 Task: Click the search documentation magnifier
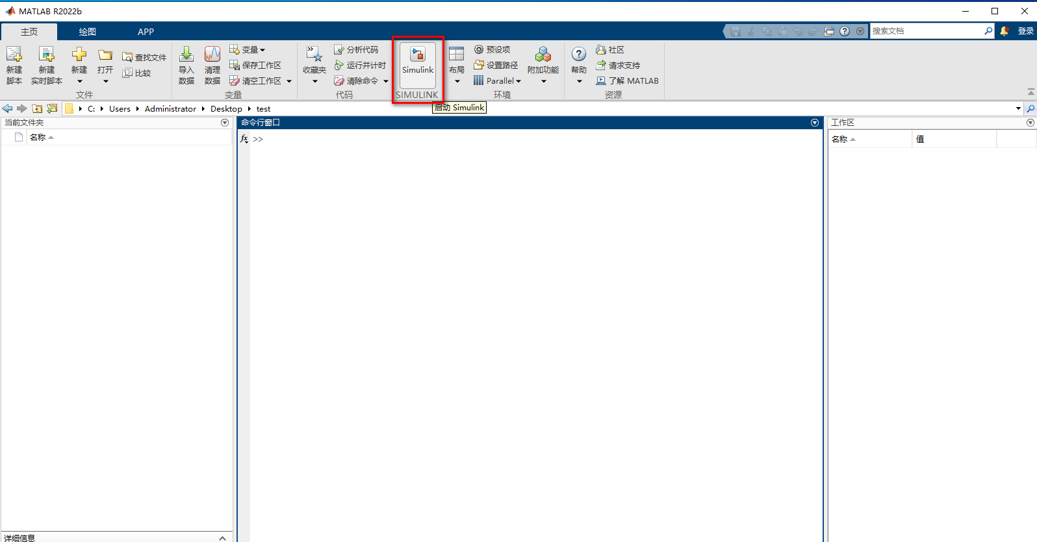pyautogui.click(x=988, y=31)
